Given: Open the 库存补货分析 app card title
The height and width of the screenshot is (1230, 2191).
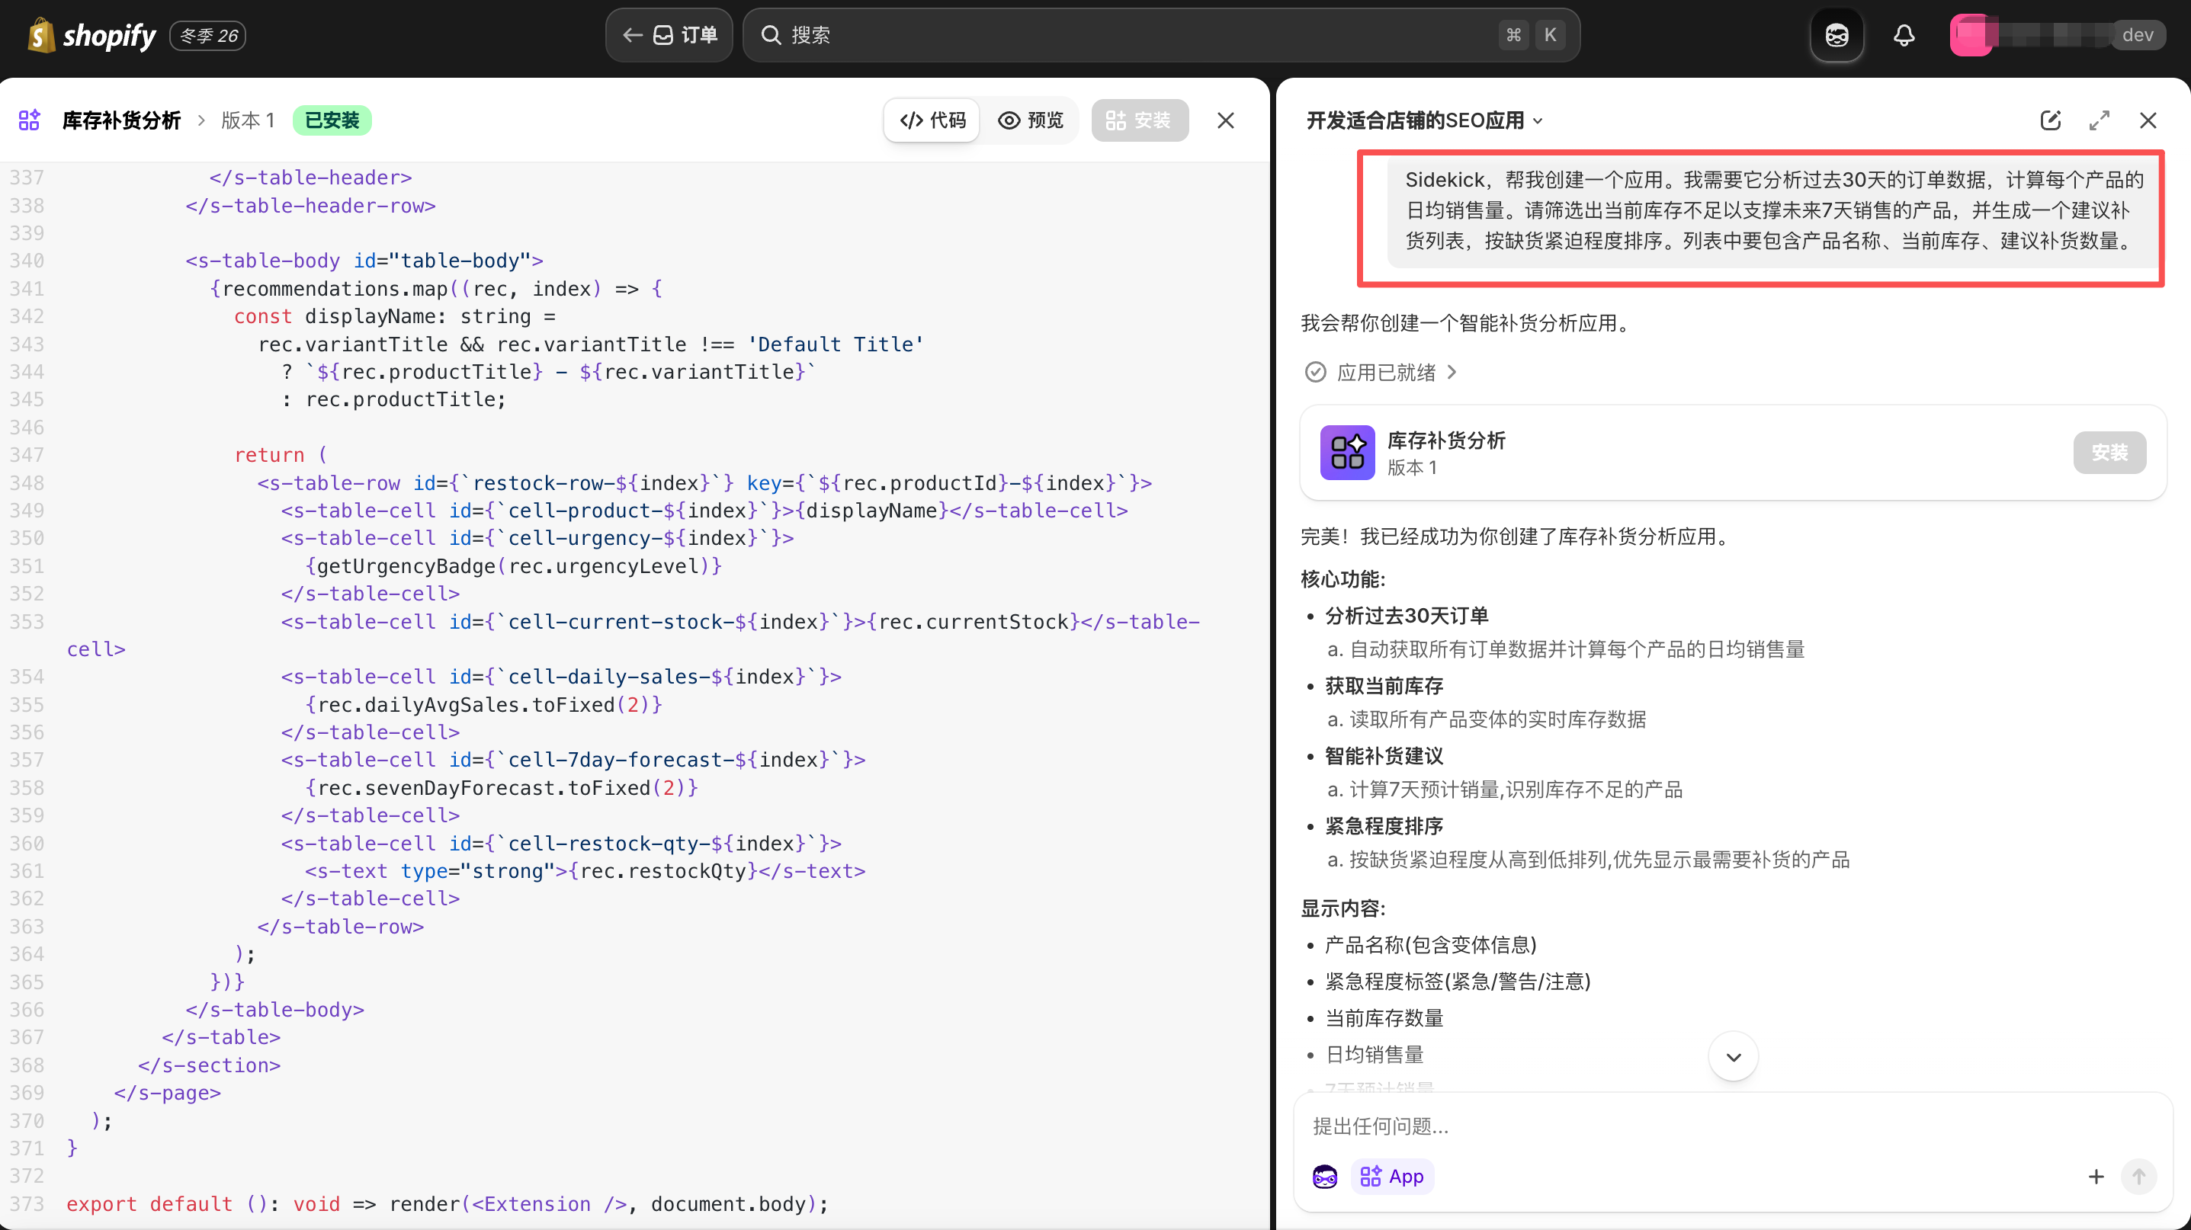Looking at the screenshot, I should (x=1446, y=440).
